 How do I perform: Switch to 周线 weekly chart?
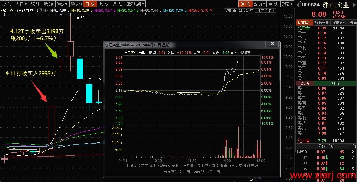tap(104, 4)
